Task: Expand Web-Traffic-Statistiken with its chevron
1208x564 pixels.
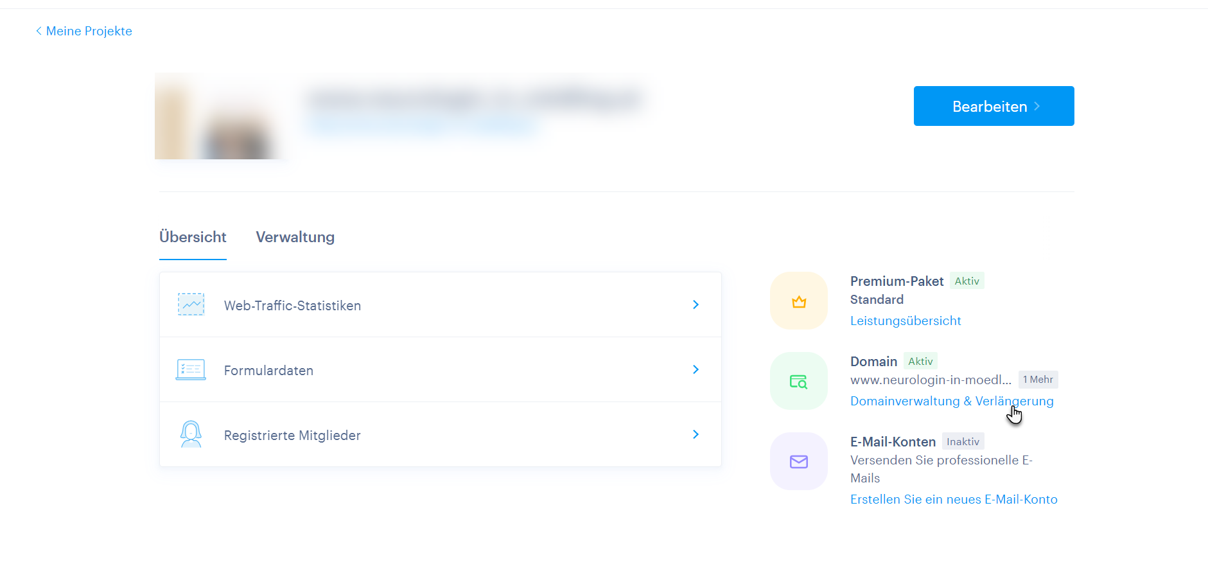Action: 696,304
